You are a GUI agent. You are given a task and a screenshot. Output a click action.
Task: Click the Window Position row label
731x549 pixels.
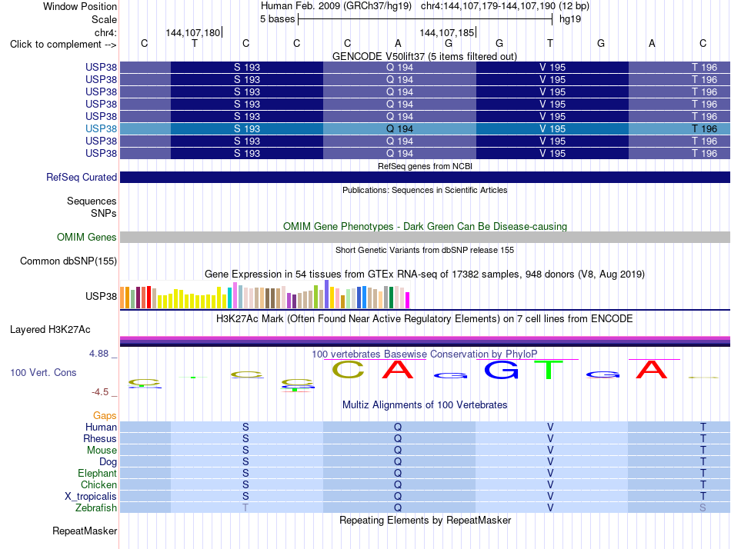click(x=80, y=6)
